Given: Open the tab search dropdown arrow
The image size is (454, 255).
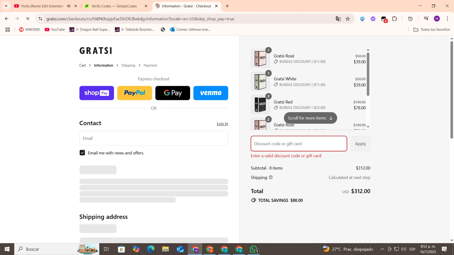Looking at the screenshot, I should click(x=6, y=6).
